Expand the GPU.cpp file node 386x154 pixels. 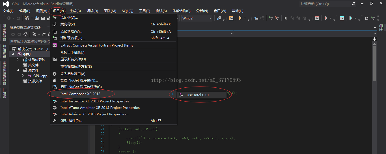point(23,76)
